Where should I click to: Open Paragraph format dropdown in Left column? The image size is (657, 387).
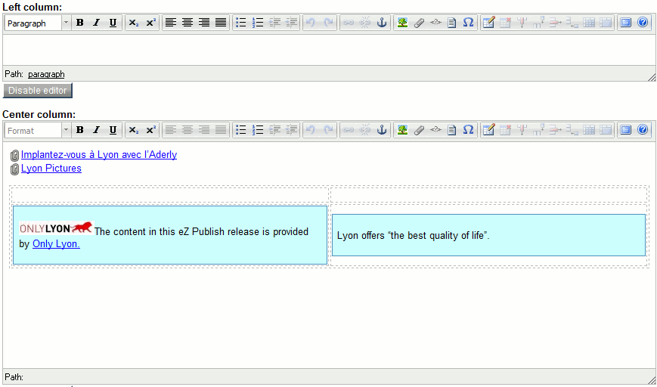click(38, 23)
